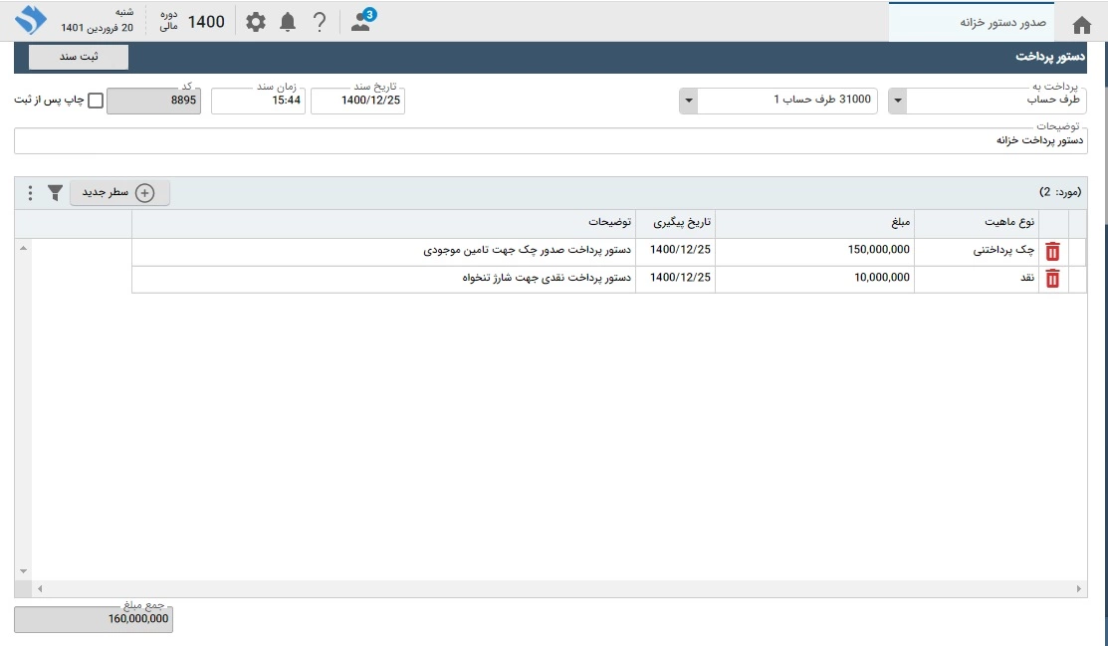The image size is (1108, 646).
Task: Enable the چاپ پس از ثبت checkbox
Action: pyautogui.click(x=96, y=101)
